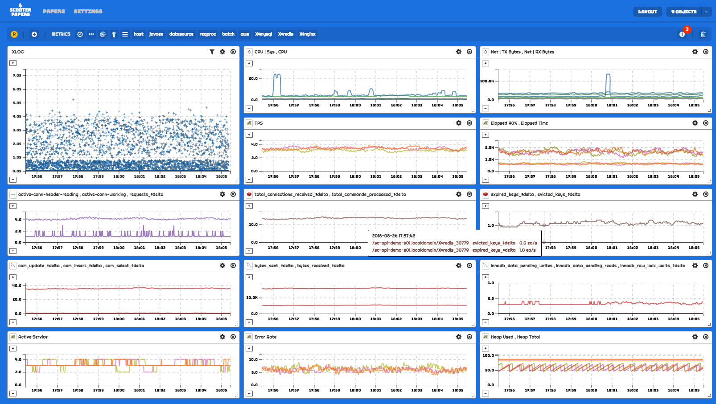Close the Elapsed 90% panel
This screenshot has width=716, height=404.
706,123
